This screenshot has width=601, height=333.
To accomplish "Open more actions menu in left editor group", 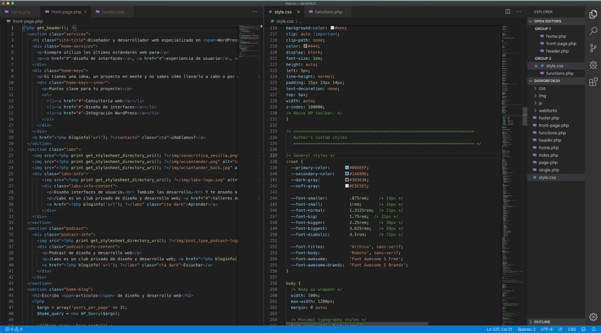I will click(255, 12).
